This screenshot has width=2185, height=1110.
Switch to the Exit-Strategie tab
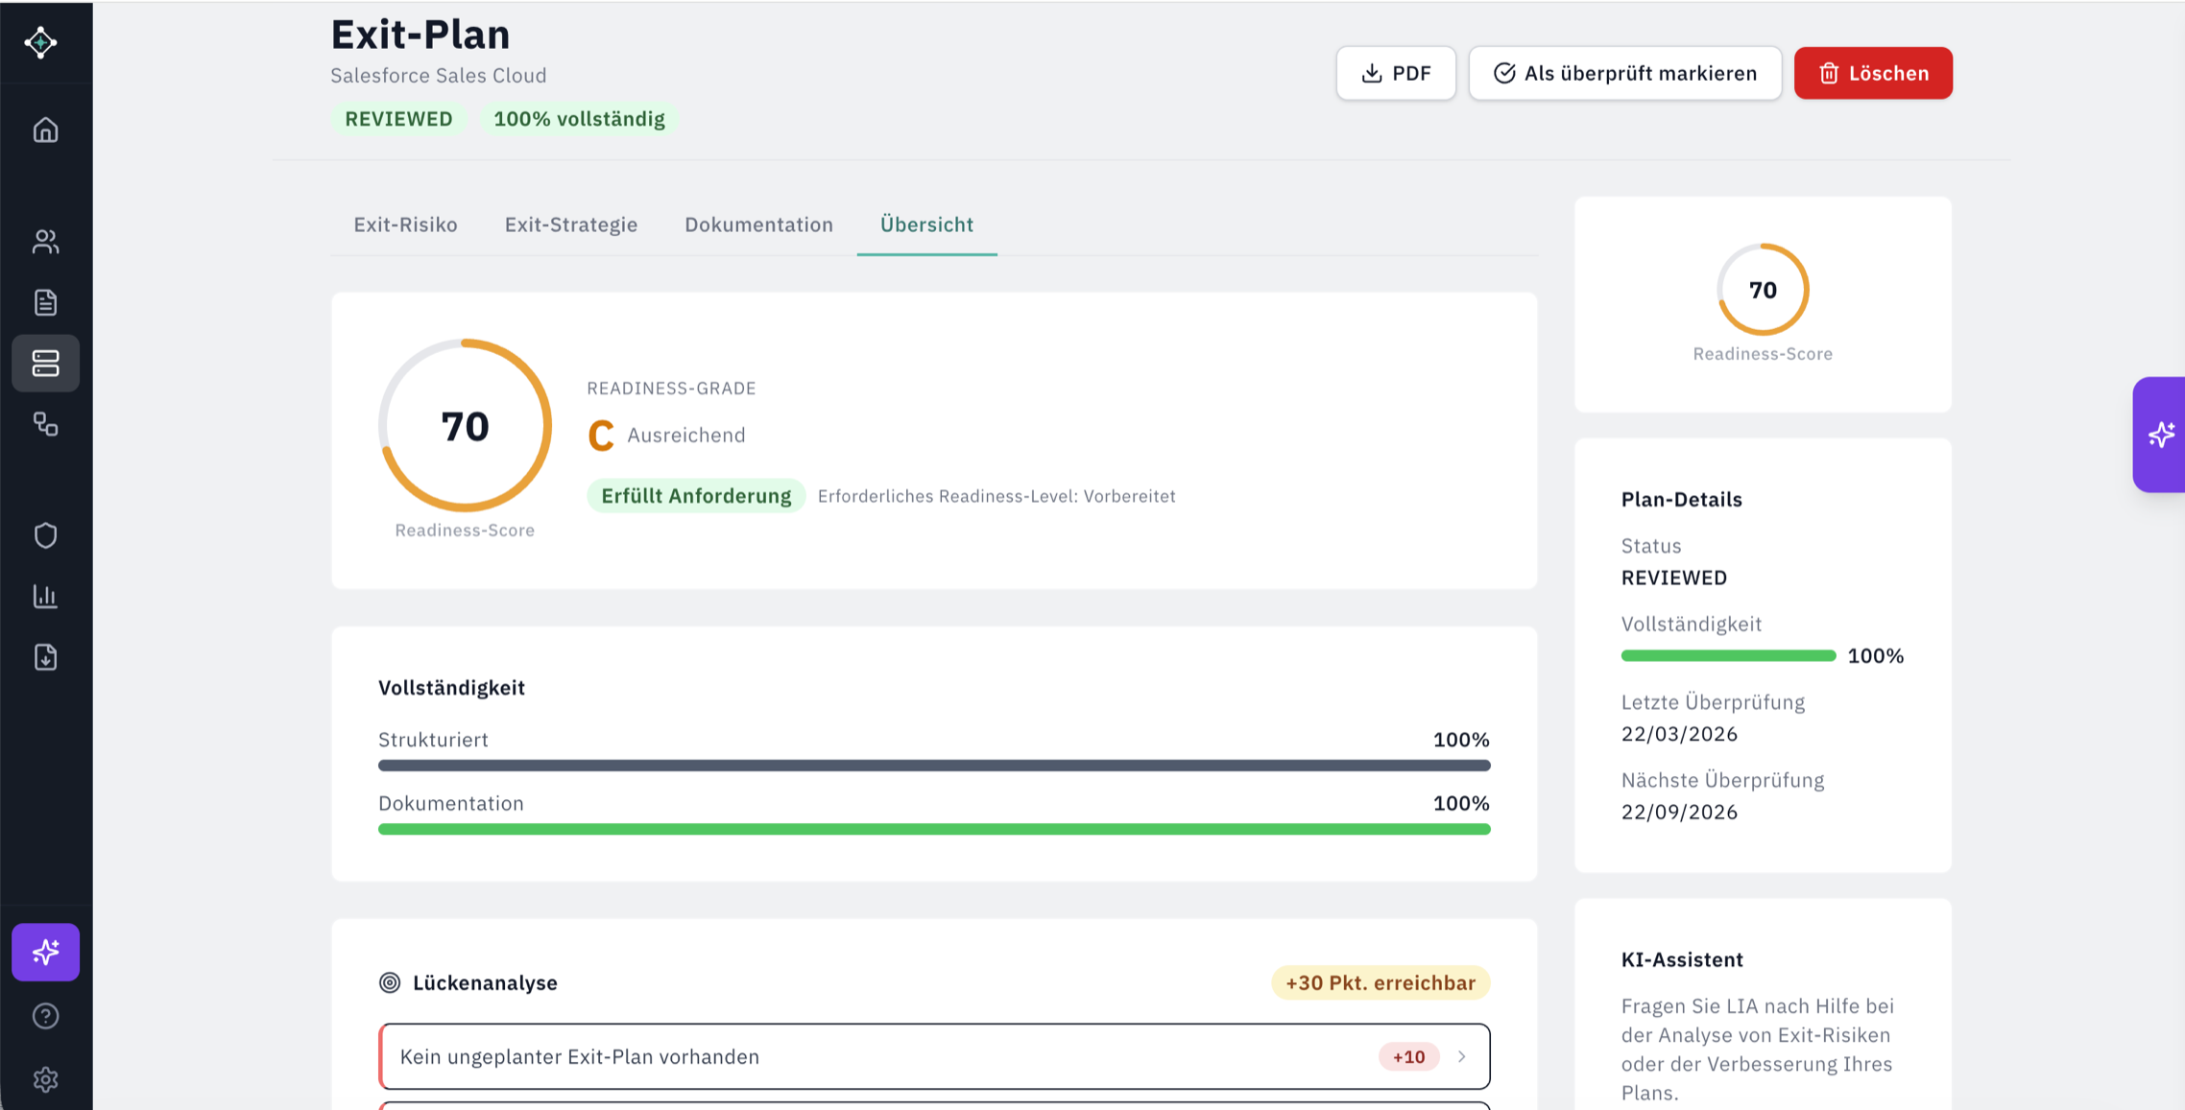571,224
